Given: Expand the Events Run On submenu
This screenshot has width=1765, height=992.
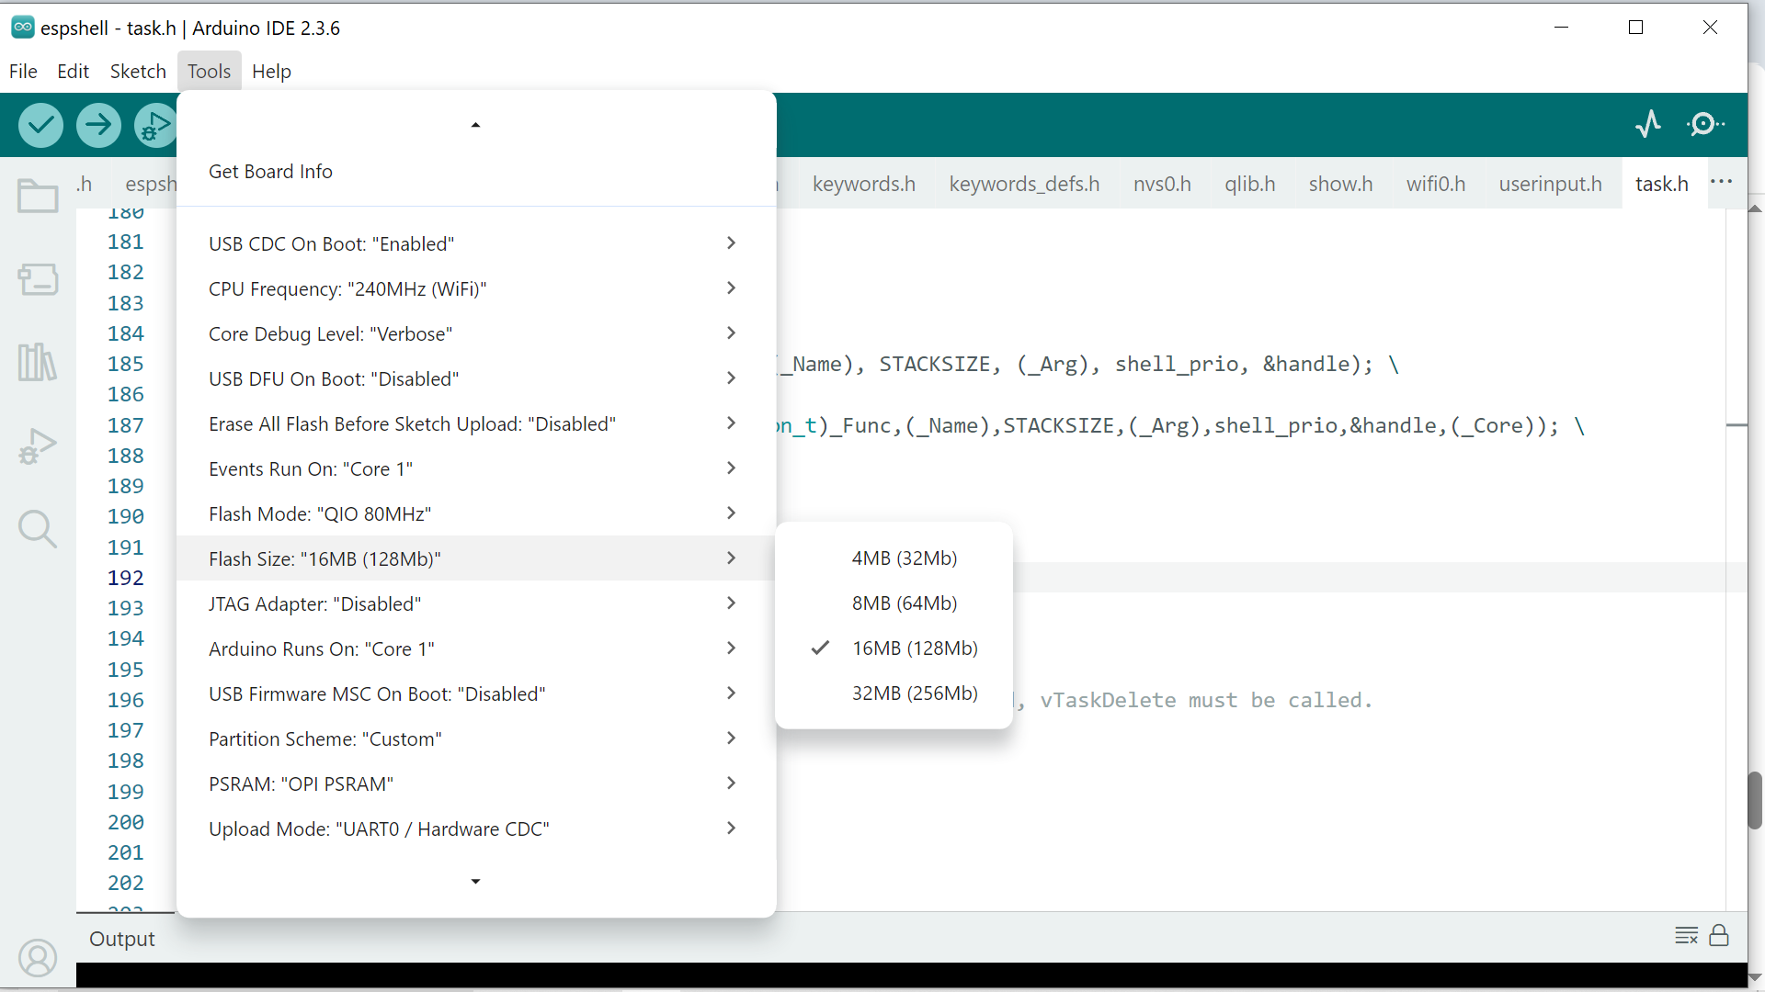Looking at the screenshot, I should [x=476, y=468].
